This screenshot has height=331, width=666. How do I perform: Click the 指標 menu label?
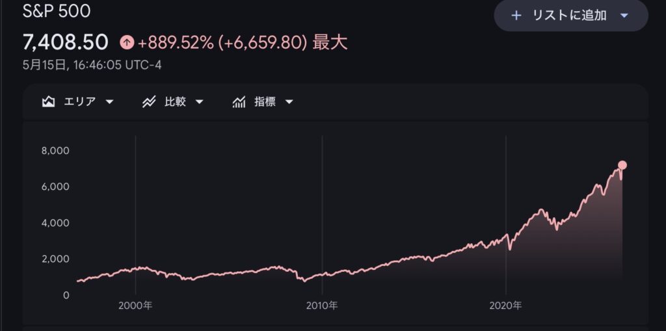[265, 102]
